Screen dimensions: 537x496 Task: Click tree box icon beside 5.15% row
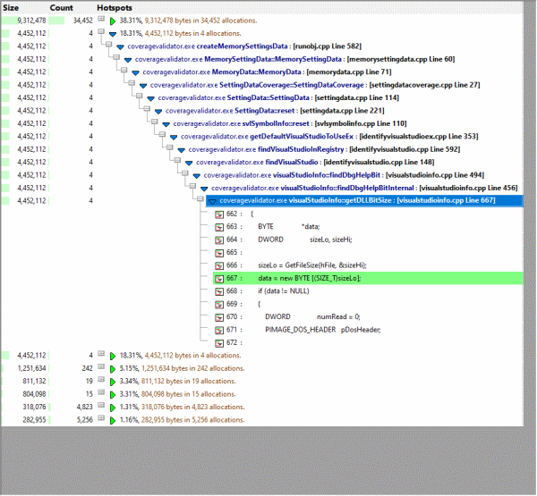(x=101, y=366)
